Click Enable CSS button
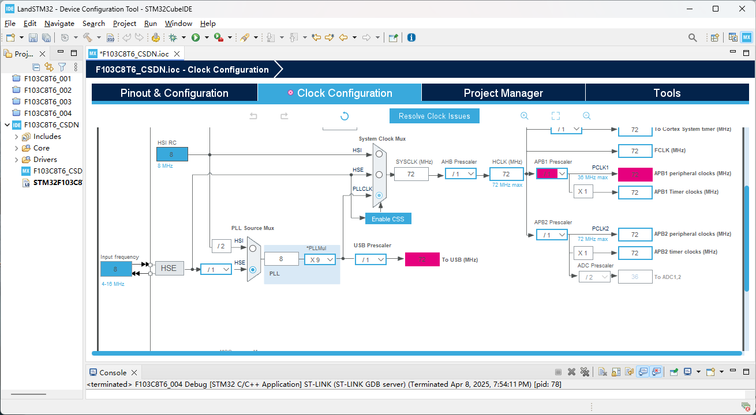The height and width of the screenshot is (415, 756). point(388,218)
